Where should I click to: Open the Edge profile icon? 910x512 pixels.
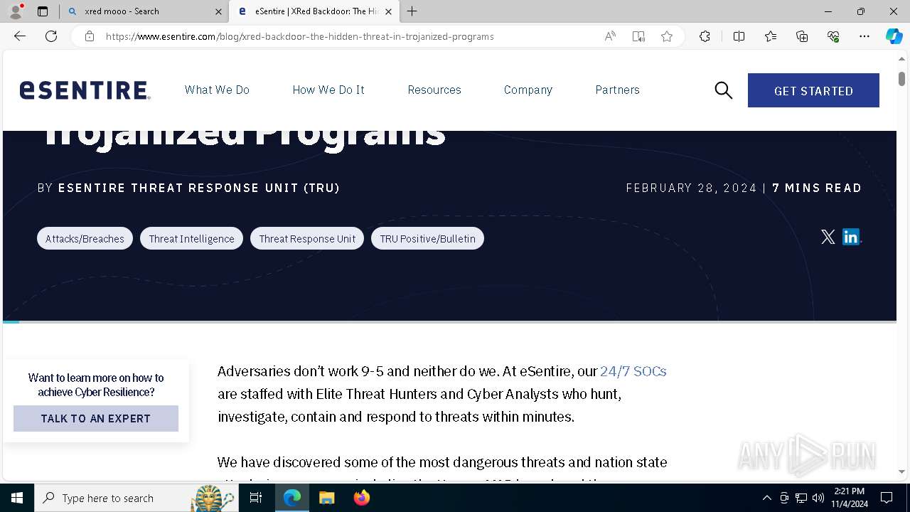pos(16,11)
